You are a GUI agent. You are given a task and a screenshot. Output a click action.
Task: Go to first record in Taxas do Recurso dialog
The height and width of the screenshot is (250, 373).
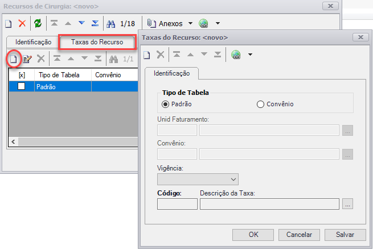tap(177, 55)
